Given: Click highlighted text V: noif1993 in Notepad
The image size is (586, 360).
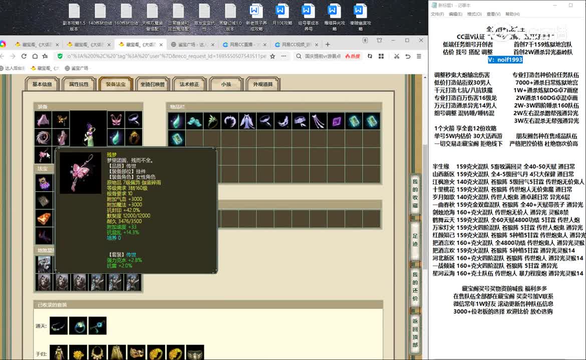Looking at the screenshot, I should (505, 59).
